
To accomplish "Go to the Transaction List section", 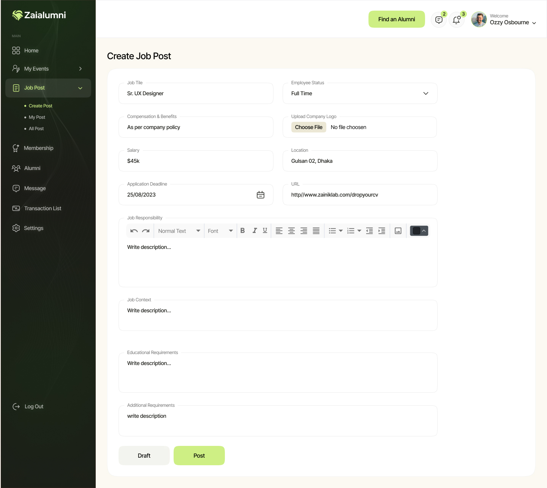I will [42, 208].
